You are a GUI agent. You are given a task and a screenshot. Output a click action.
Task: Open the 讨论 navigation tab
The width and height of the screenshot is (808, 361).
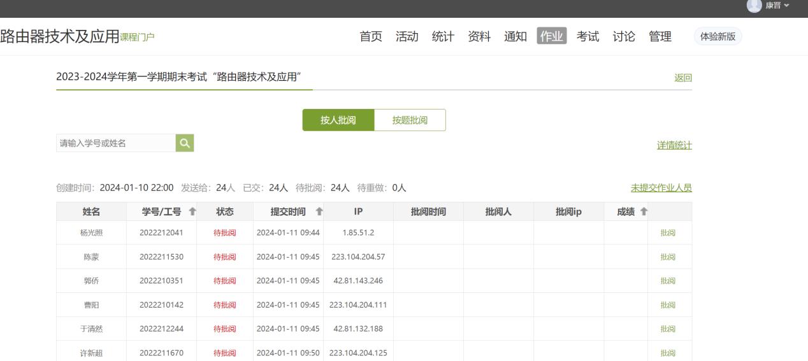[624, 37]
